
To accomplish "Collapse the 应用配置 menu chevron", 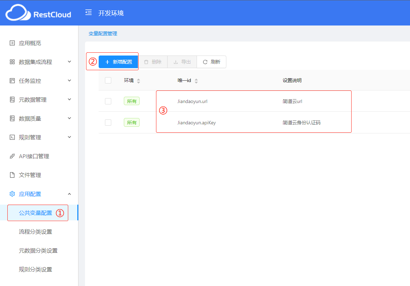I will [69, 194].
